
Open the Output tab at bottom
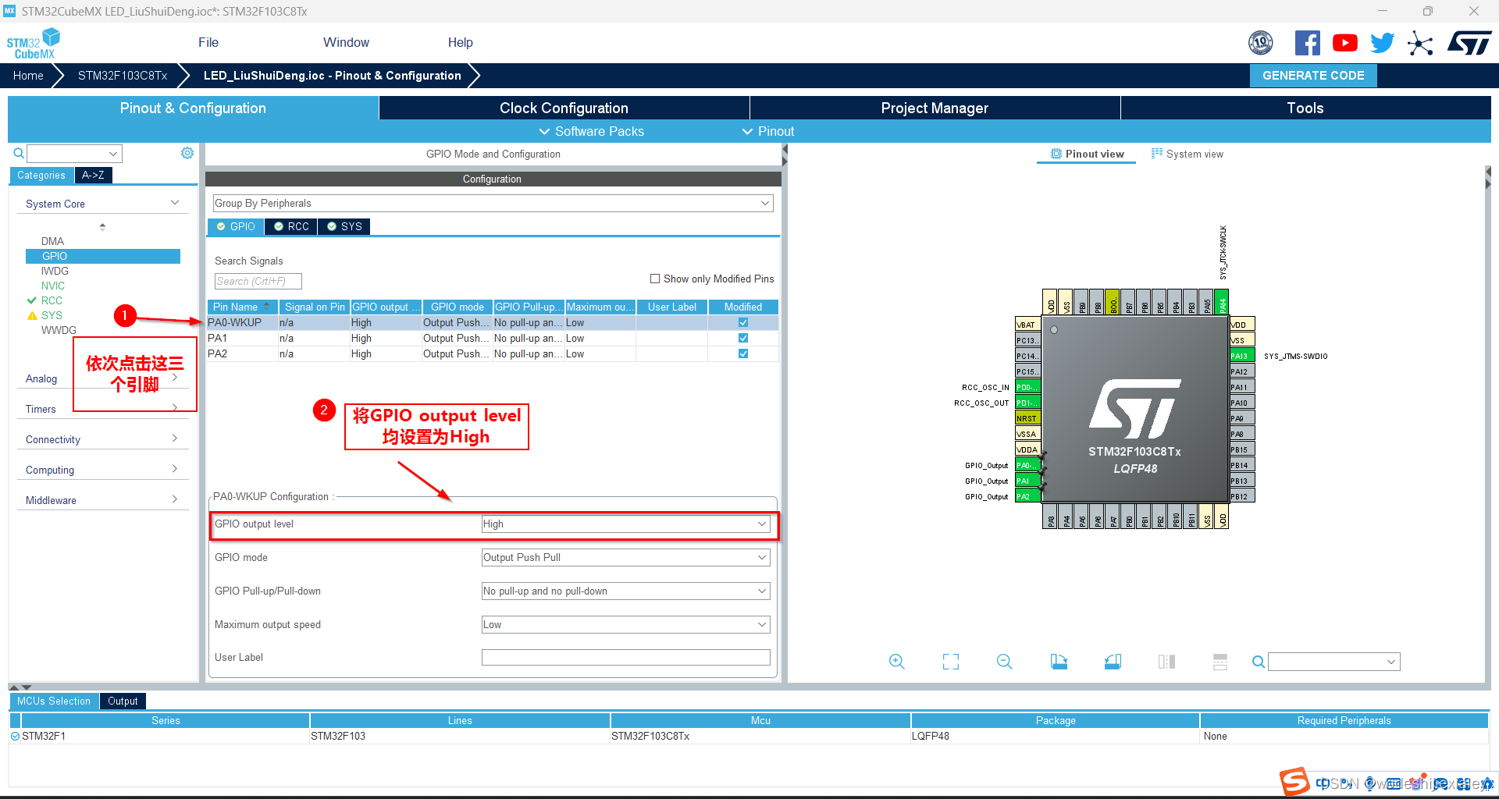click(123, 701)
